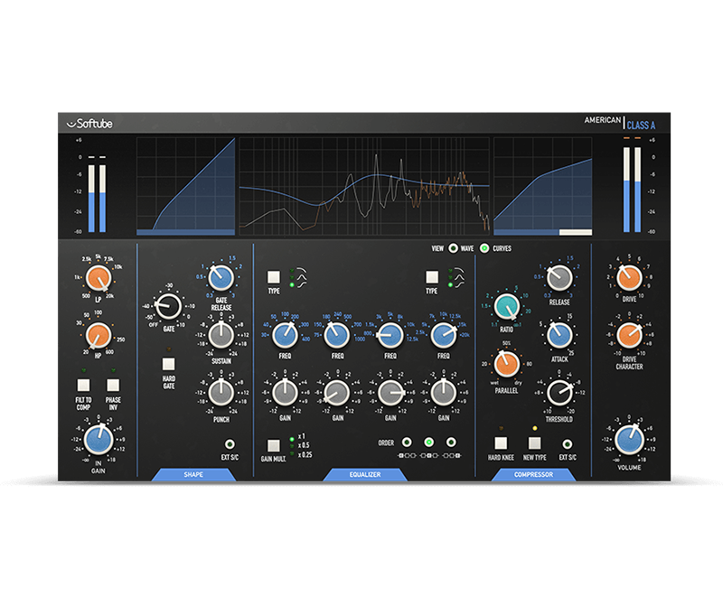Screen dimensions: 723x596
Task: Toggle EXT S/C in the Shape section
Action: click(230, 444)
